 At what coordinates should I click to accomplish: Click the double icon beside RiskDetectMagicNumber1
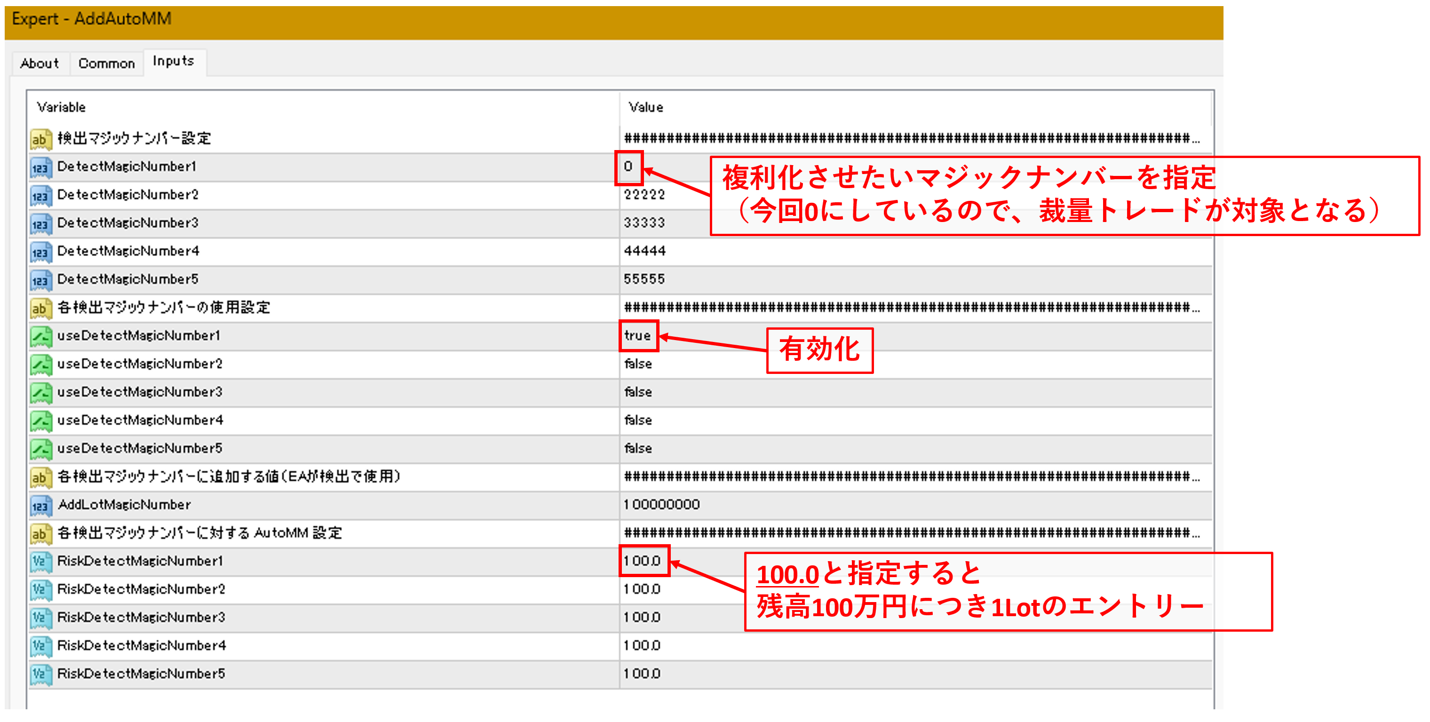click(x=40, y=562)
